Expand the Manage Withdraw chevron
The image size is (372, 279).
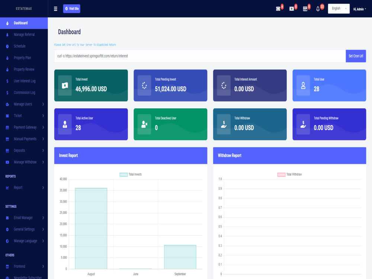[43, 162]
